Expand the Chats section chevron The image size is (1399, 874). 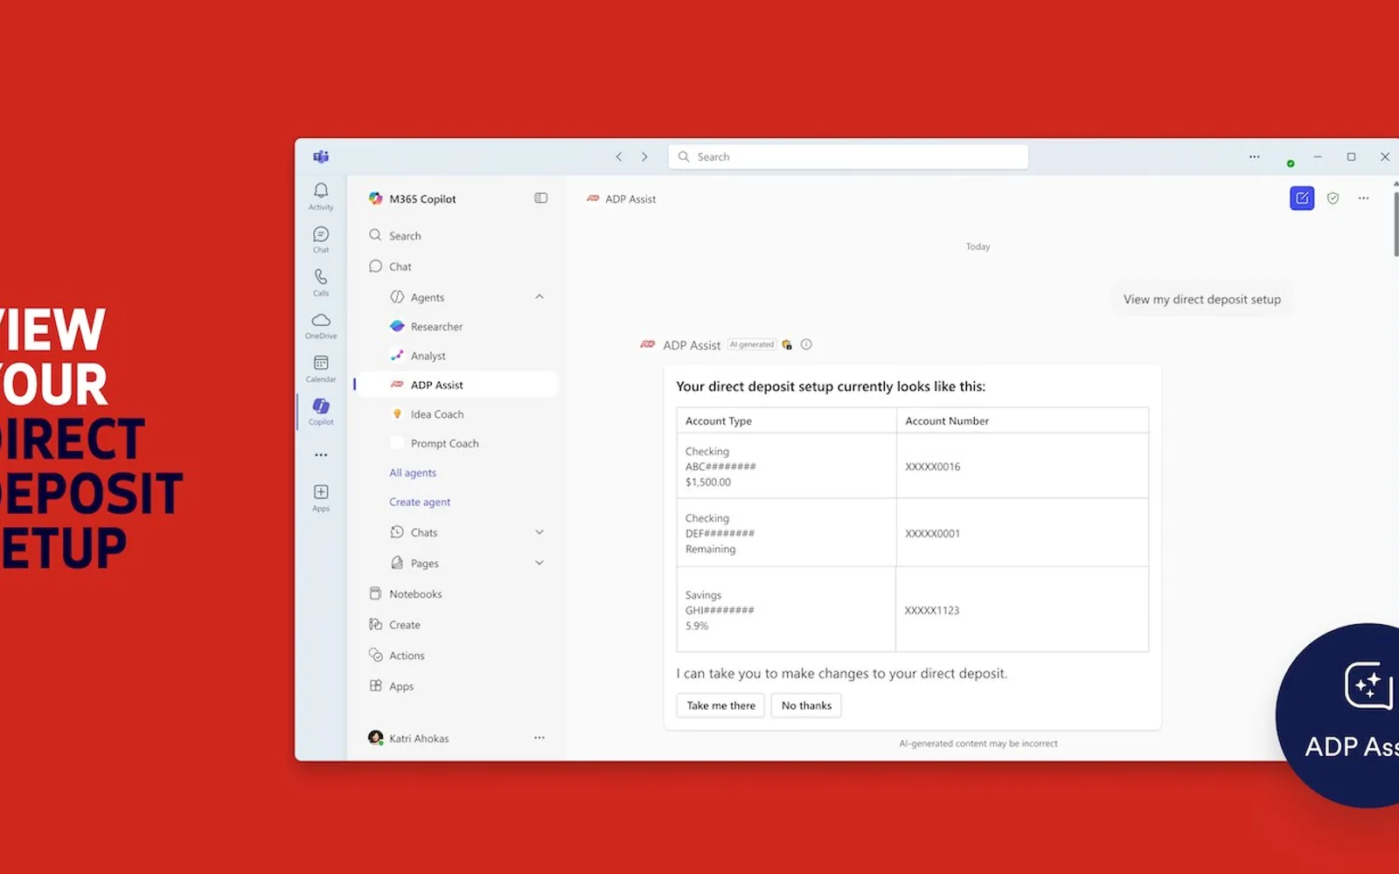[x=539, y=532]
